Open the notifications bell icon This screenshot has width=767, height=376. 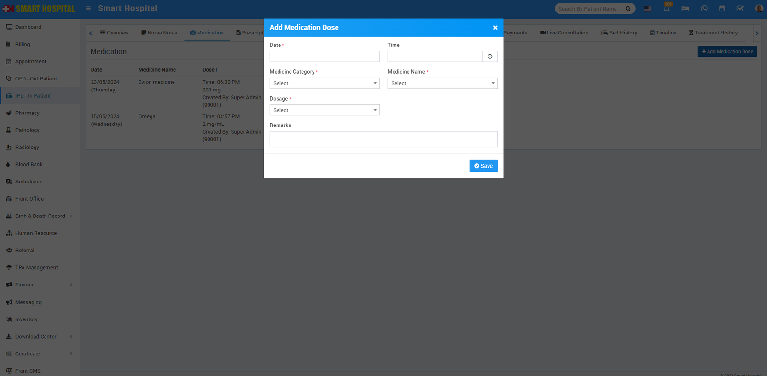click(x=666, y=9)
